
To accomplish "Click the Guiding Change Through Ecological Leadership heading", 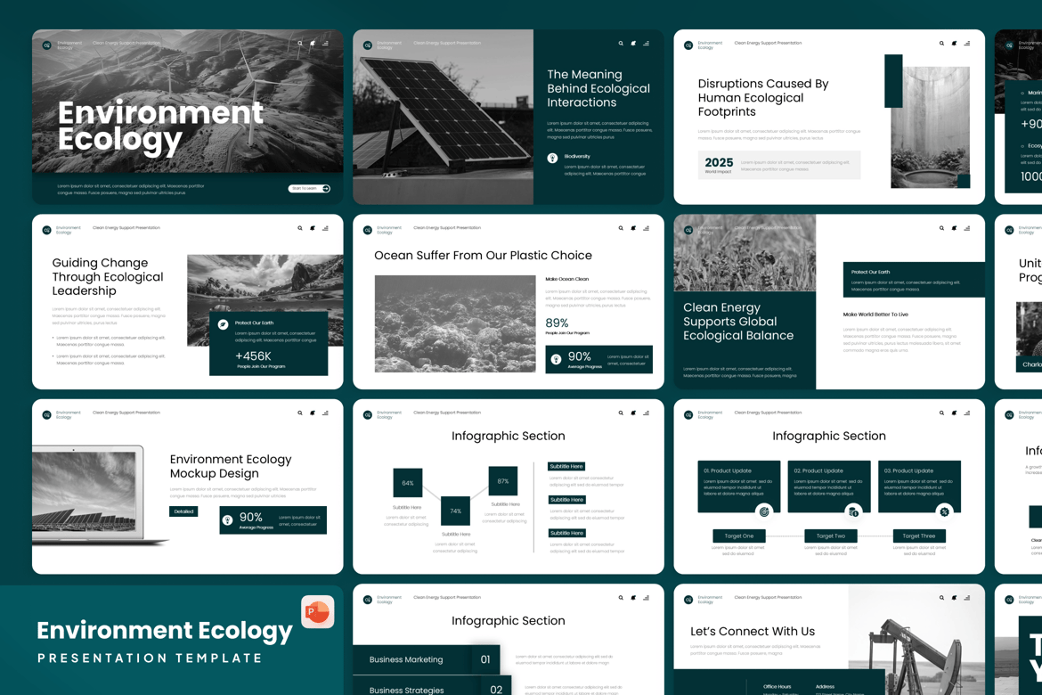I will pos(108,277).
